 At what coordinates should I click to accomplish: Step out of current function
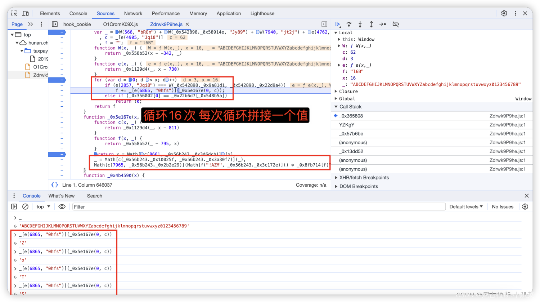[x=371, y=24]
